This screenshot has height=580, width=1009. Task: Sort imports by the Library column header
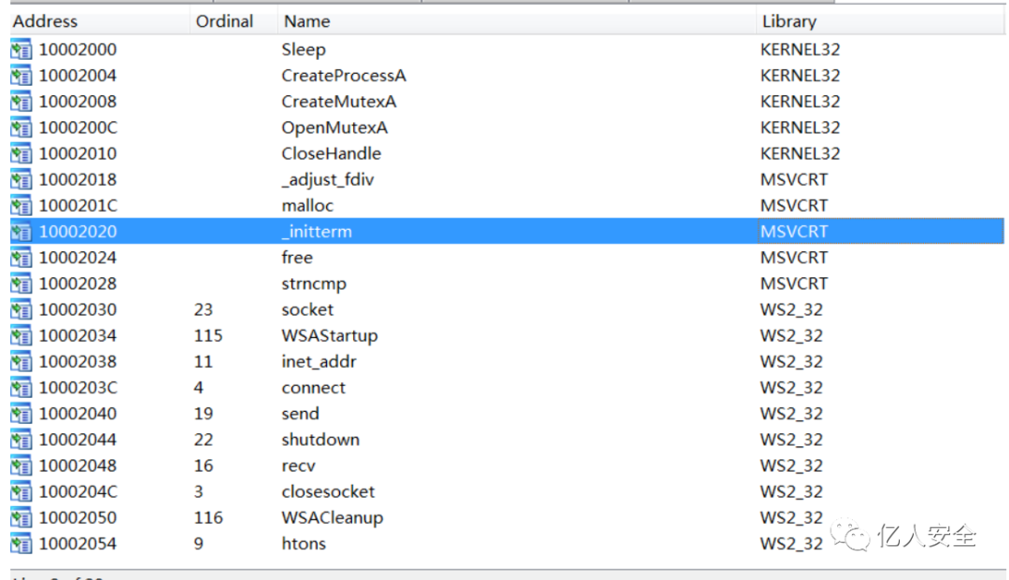[x=789, y=21]
